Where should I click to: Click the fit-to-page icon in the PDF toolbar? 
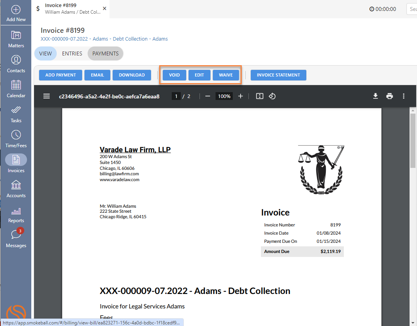pyautogui.click(x=259, y=96)
